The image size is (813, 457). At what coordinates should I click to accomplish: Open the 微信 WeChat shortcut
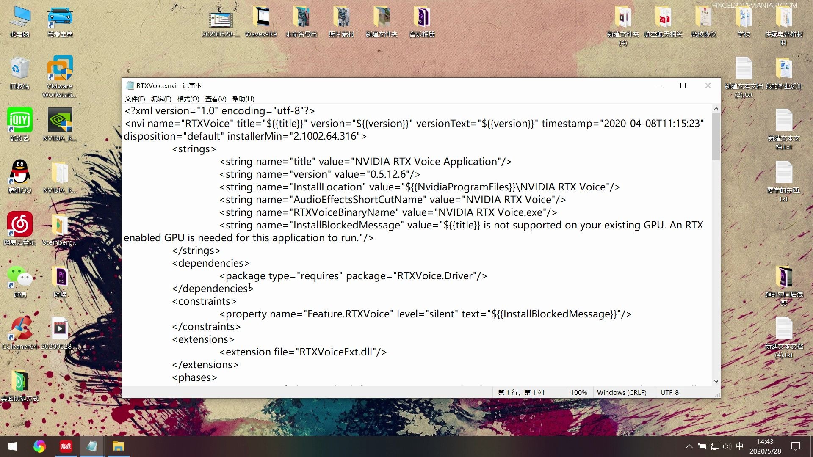[x=19, y=277]
